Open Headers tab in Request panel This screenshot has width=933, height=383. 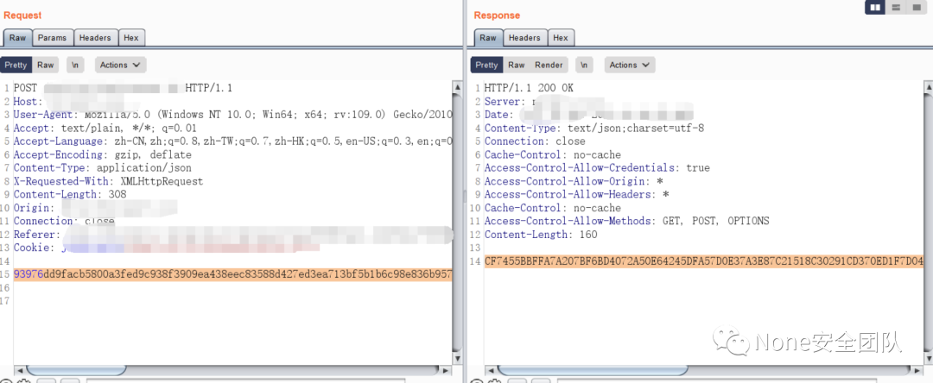pos(95,38)
